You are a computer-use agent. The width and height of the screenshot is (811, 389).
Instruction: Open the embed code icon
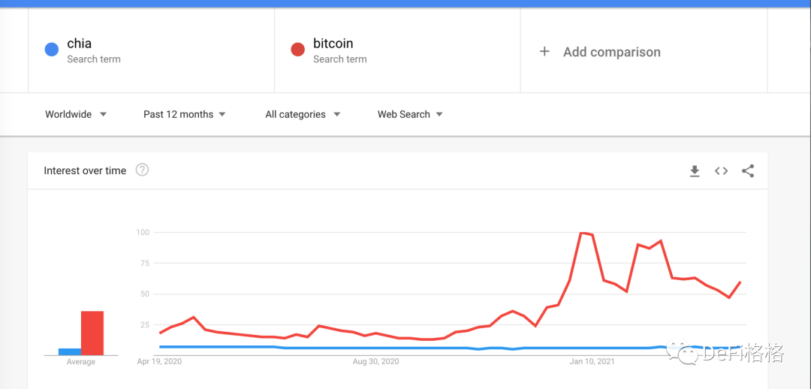[x=721, y=171]
